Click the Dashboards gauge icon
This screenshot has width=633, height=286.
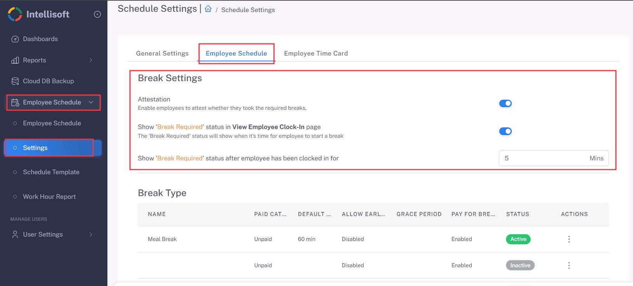coord(15,39)
